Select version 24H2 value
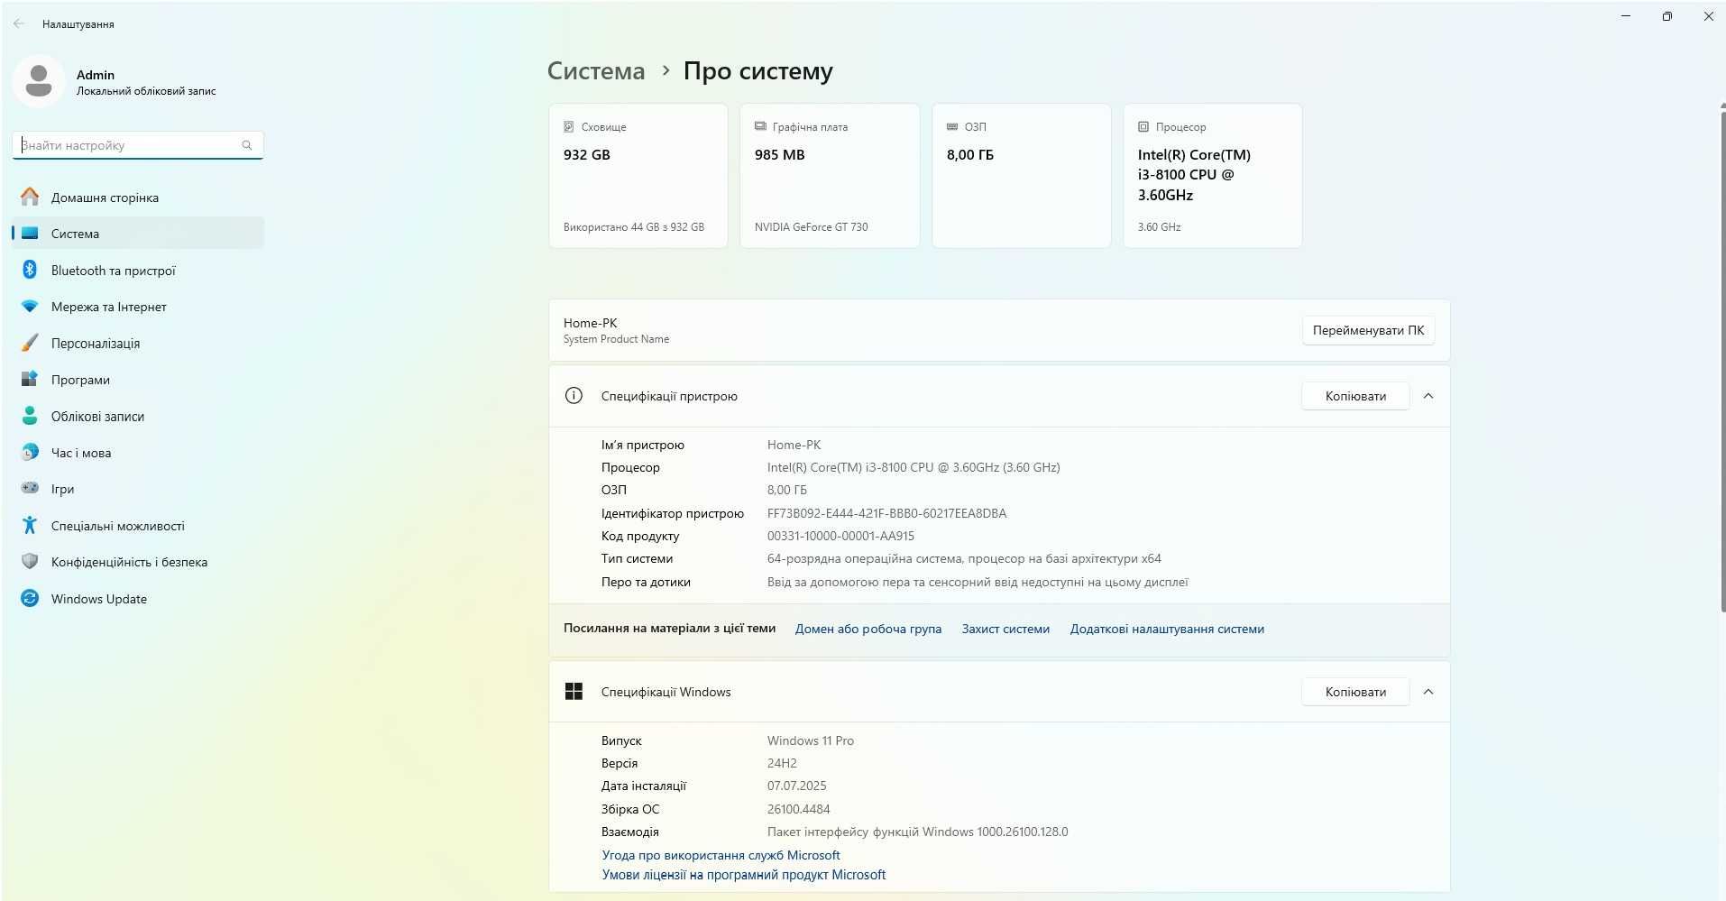 click(782, 763)
